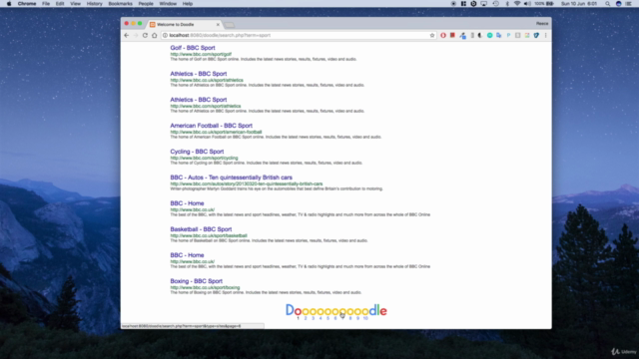Open the Boxing - BBC Sport result
The width and height of the screenshot is (639, 359).
coord(196,281)
